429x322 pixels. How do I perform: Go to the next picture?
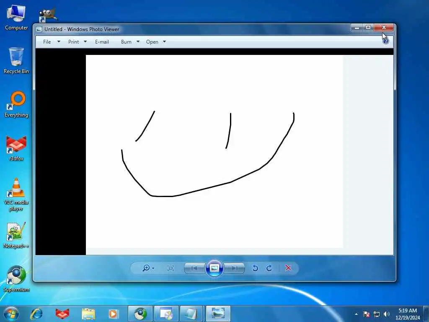tap(235, 268)
